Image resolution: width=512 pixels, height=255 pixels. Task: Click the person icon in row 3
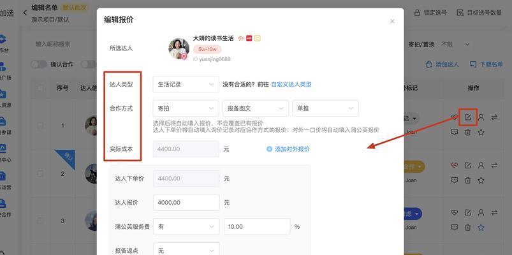point(481,213)
